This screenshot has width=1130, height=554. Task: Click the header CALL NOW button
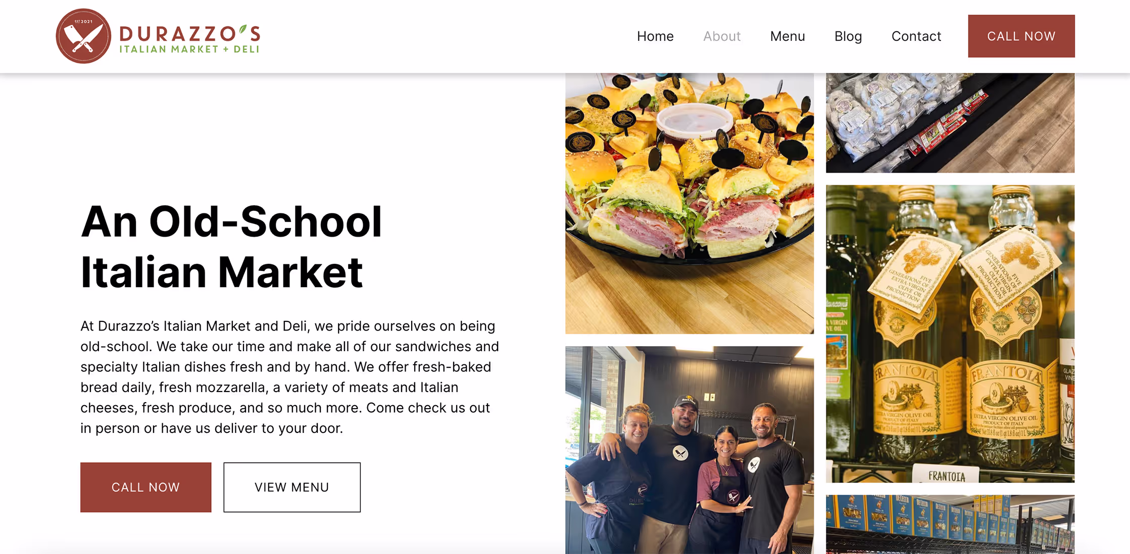[x=1021, y=36]
